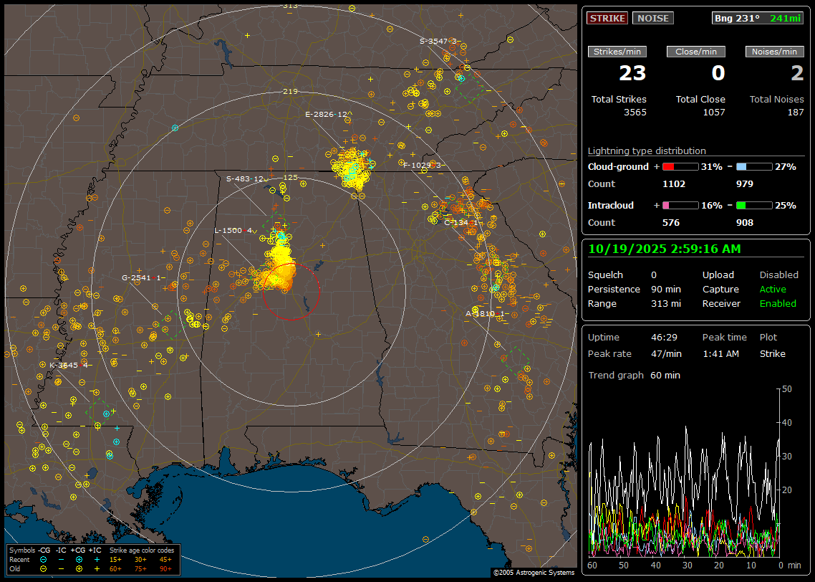
Task: Click the Bng 231° 241mi bearing readout
Action: tap(758, 18)
